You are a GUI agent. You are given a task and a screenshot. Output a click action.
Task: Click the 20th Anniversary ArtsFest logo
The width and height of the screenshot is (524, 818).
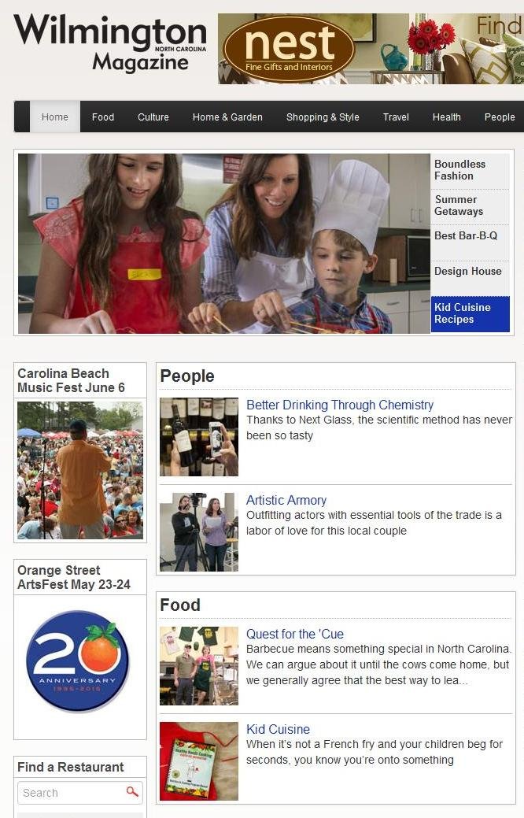coord(78,661)
